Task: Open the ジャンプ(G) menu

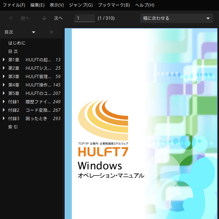Action: click(x=81, y=5)
